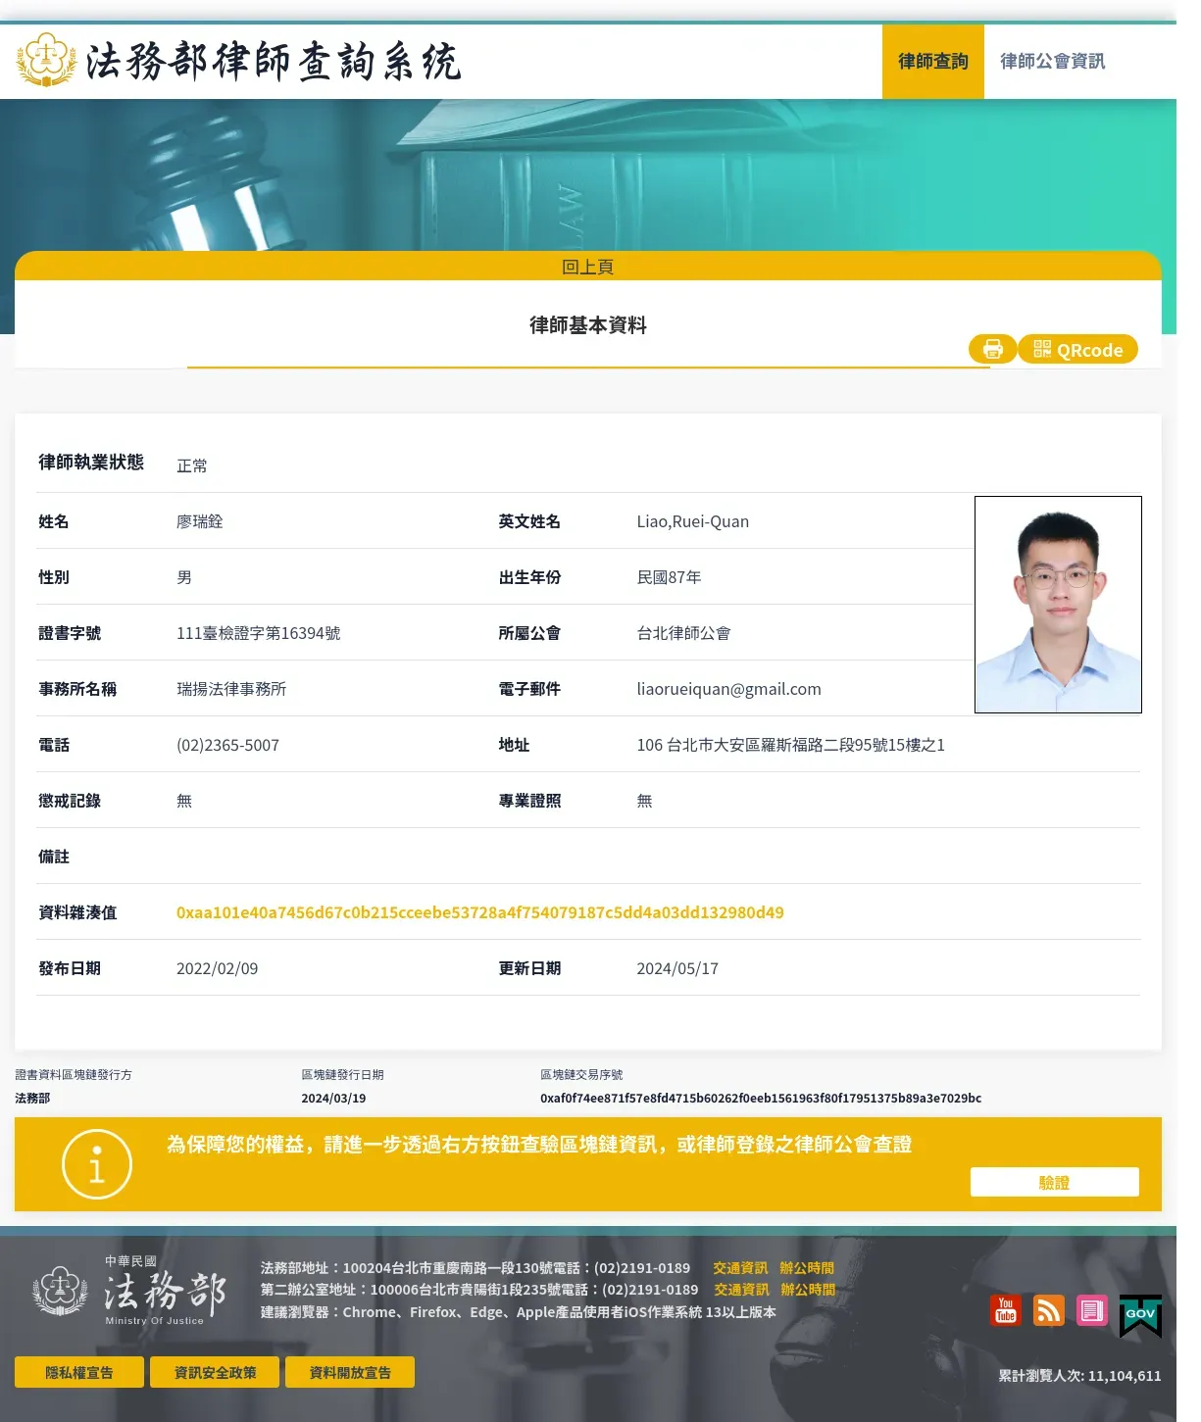Open 資訊安全政策 button

click(215, 1372)
